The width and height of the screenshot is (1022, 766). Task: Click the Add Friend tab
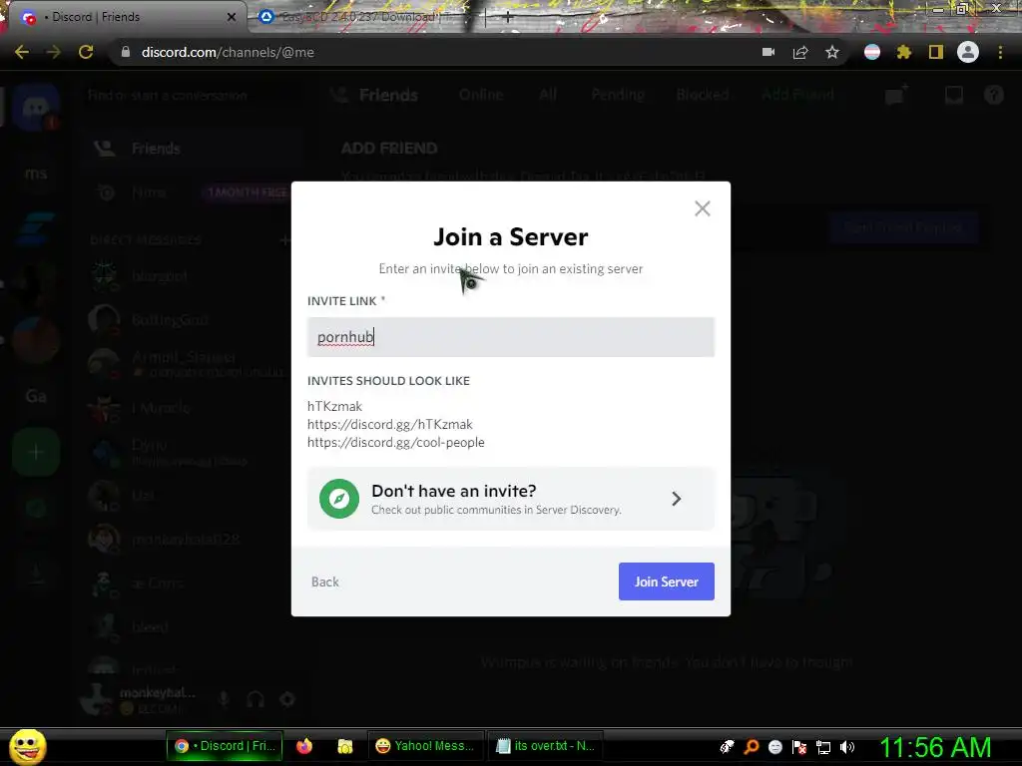click(797, 95)
